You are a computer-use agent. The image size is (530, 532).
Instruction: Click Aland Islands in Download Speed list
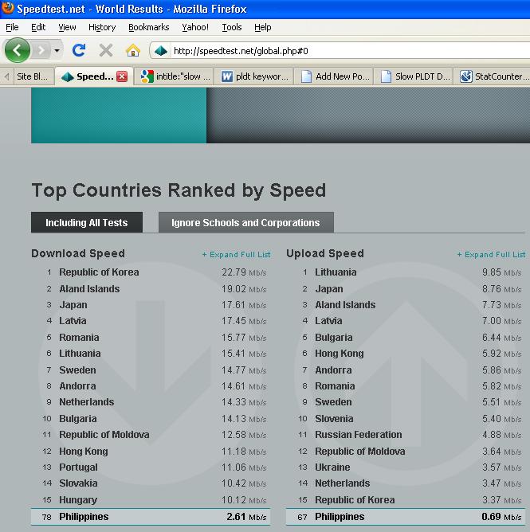pyautogui.click(x=89, y=289)
